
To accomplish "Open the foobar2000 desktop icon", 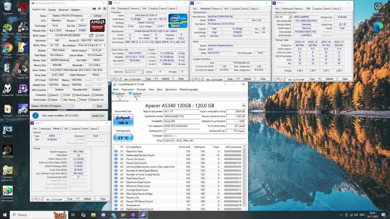I will click(x=8, y=90).
